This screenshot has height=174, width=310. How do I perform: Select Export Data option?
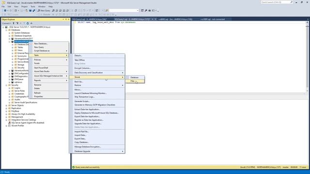(97, 139)
